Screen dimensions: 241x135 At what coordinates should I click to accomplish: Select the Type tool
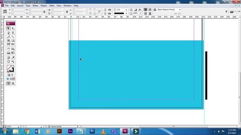13,33
